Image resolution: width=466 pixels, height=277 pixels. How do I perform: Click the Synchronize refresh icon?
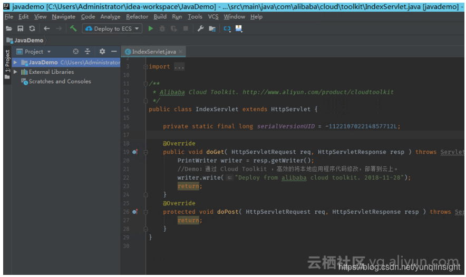tap(32, 28)
